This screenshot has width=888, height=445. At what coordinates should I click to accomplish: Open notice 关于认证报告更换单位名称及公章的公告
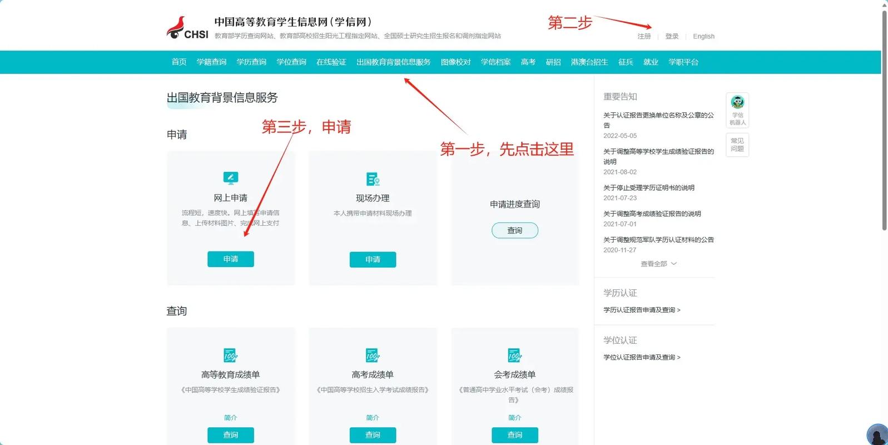pos(659,120)
